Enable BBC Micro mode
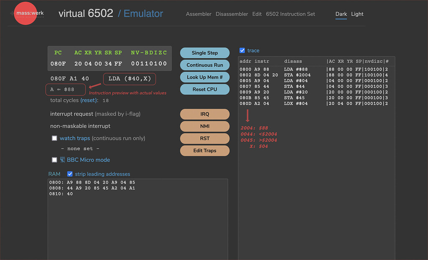 (54, 159)
